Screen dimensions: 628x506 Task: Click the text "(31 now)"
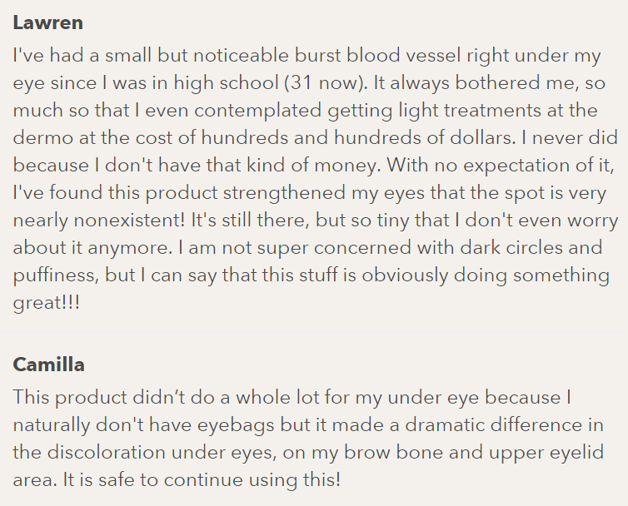pyautogui.click(x=326, y=83)
